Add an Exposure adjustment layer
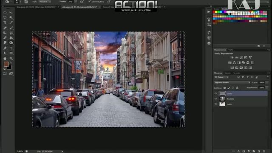The height and width of the screenshot is (153, 272). click(246, 57)
